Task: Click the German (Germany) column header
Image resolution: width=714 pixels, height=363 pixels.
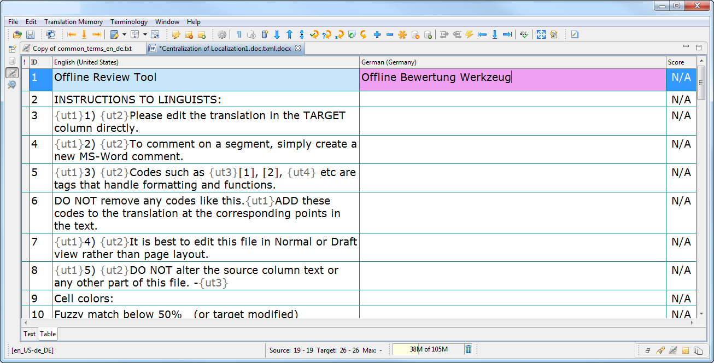Action: tap(512, 62)
